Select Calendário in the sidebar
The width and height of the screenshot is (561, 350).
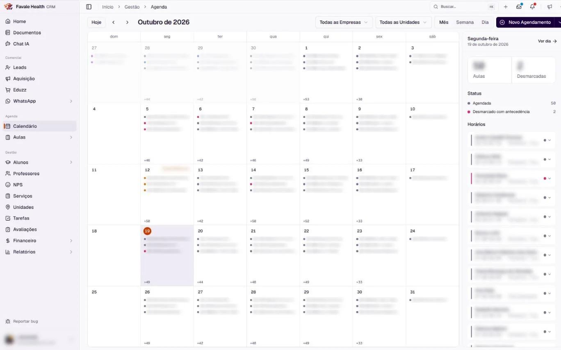tap(40, 126)
